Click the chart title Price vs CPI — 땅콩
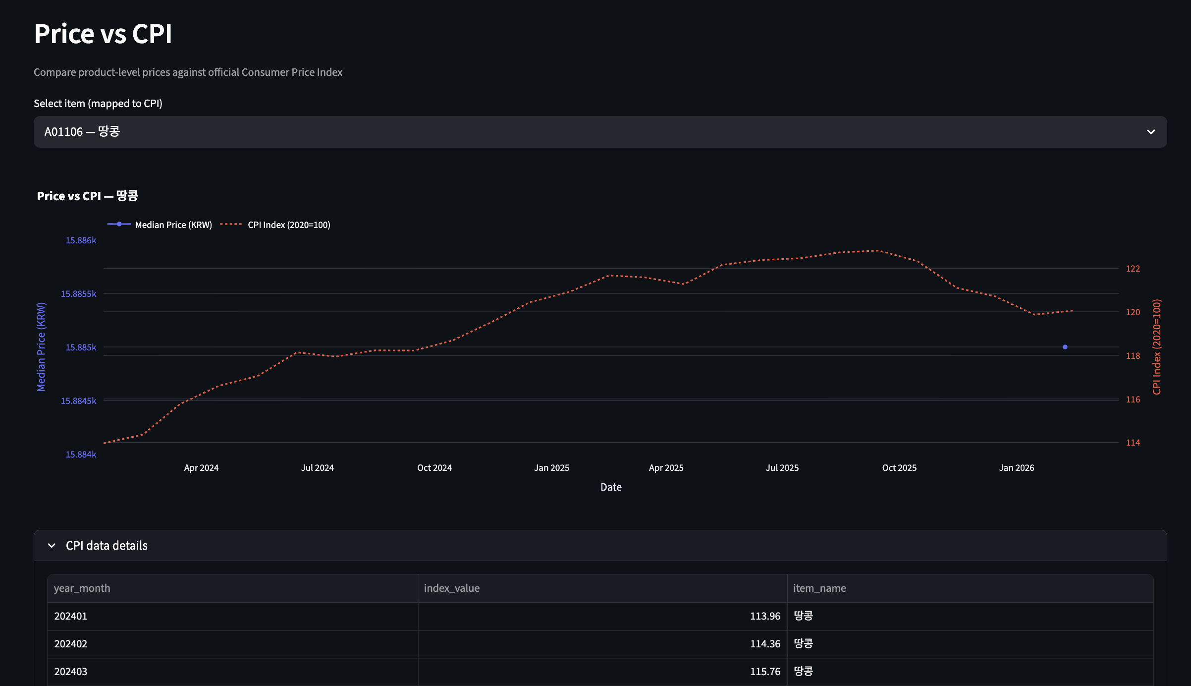1191x686 pixels. (87, 196)
